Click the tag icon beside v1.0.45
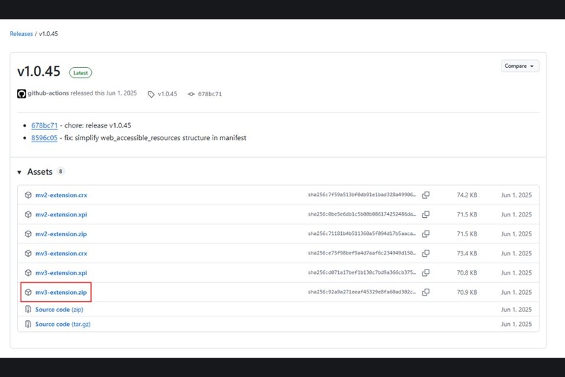The width and height of the screenshot is (565, 377). tap(151, 94)
